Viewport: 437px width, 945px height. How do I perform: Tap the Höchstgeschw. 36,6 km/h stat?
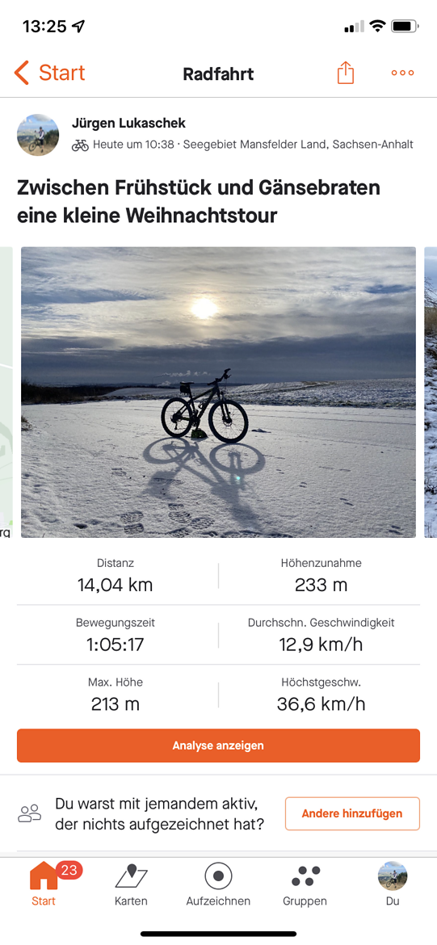click(321, 695)
